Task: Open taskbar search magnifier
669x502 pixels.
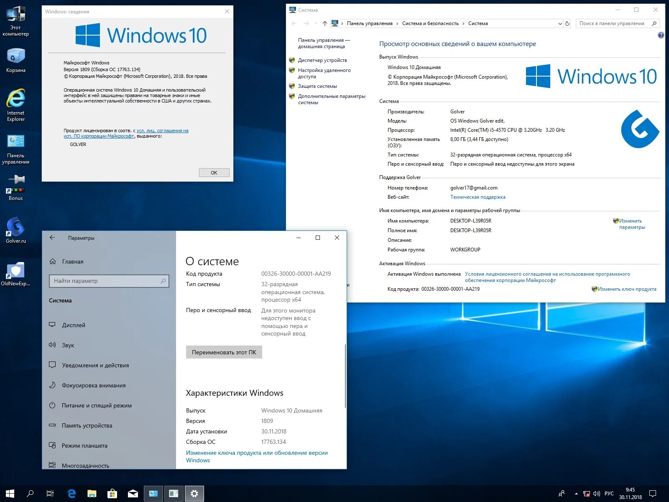Action: click(x=30, y=494)
